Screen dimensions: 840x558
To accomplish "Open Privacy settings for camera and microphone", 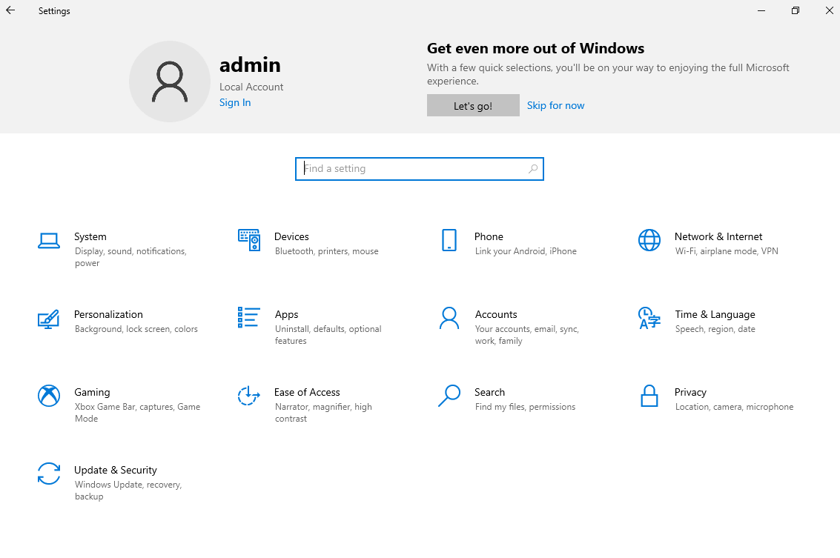I will pyautogui.click(x=690, y=392).
